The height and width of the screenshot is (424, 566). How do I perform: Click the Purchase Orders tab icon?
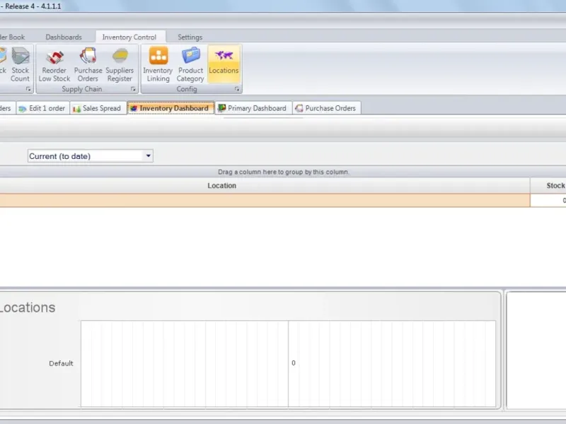point(299,108)
